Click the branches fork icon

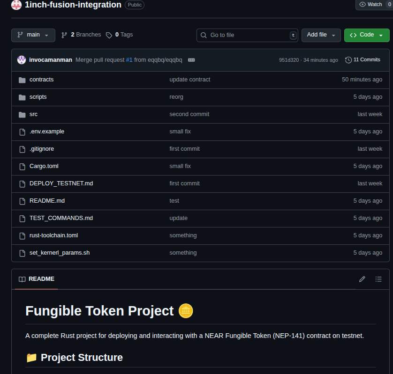[x=64, y=35]
